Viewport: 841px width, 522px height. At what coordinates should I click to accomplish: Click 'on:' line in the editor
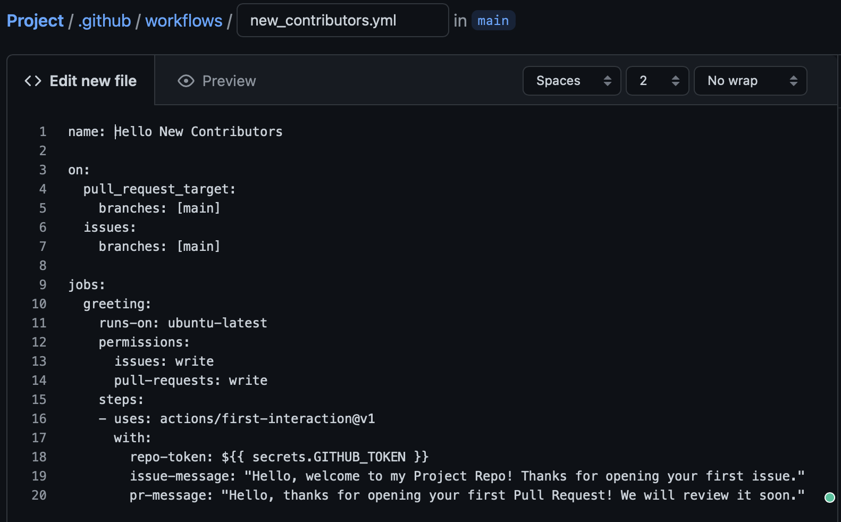(x=79, y=170)
